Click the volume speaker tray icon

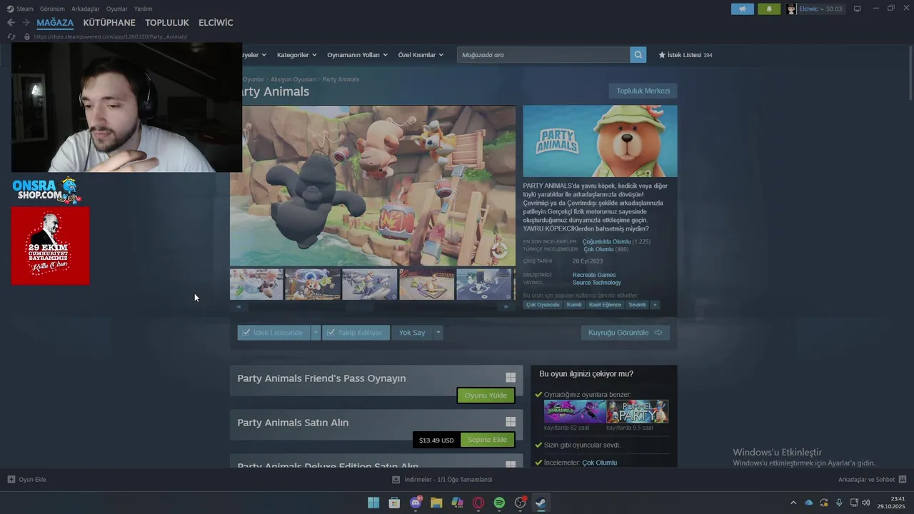click(866, 503)
